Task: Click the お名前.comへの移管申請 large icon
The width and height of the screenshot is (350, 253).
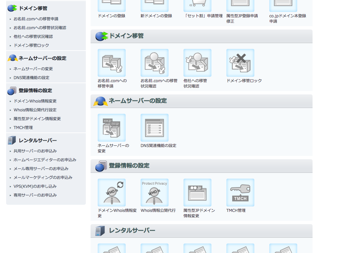Action: [112, 63]
